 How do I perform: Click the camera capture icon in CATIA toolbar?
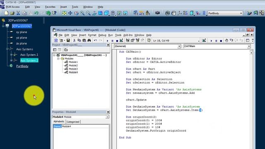(x=157, y=13)
